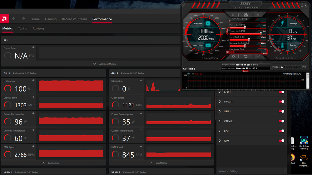Add Frame Rate metric plus icon
The height and width of the screenshot is (175, 312).
(33, 47)
